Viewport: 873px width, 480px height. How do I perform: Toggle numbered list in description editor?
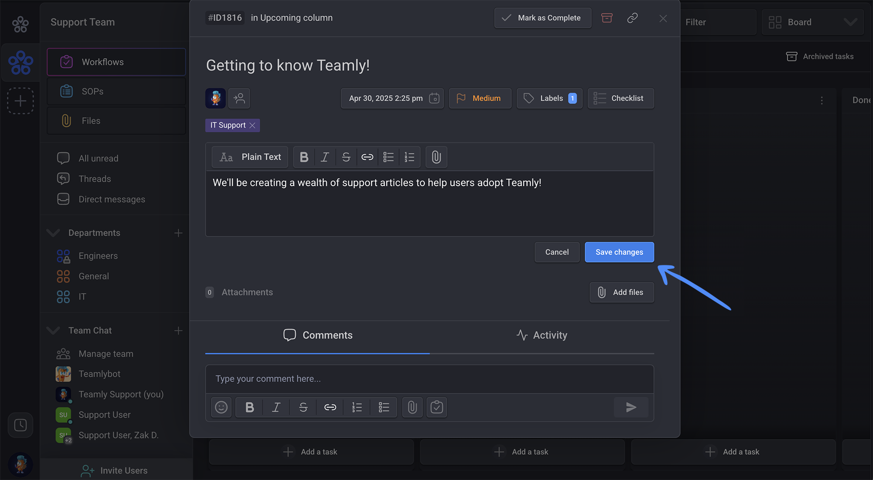click(x=409, y=157)
